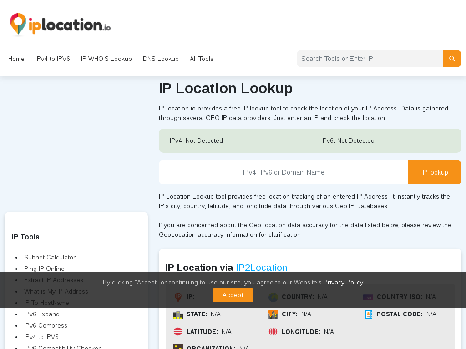Click the LONGITUDE N/A value
Screen dimensions: 466x349
click(x=329, y=332)
